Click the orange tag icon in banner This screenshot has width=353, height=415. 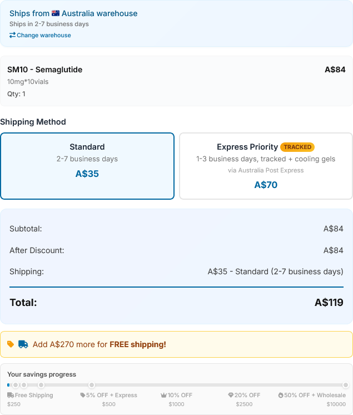[11, 344]
